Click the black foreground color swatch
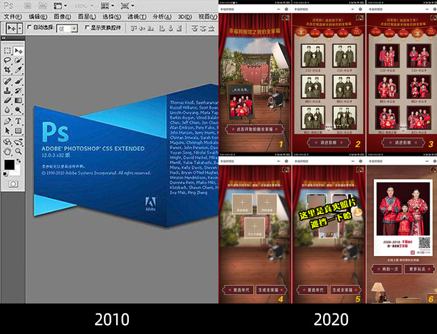The width and height of the screenshot is (437, 334). pos(9,165)
